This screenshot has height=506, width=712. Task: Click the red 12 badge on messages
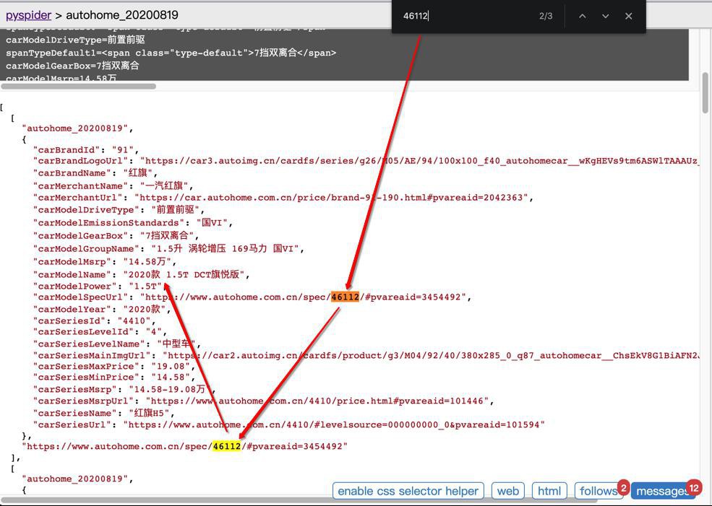(694, 487)
